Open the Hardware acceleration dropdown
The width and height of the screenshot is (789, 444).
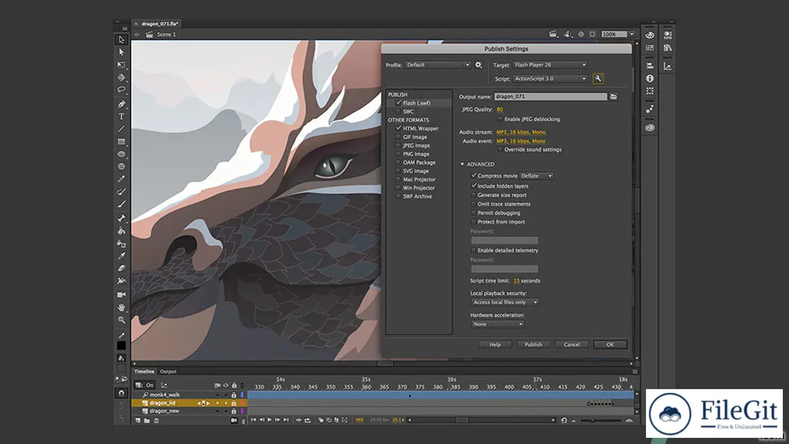[498, 324]
